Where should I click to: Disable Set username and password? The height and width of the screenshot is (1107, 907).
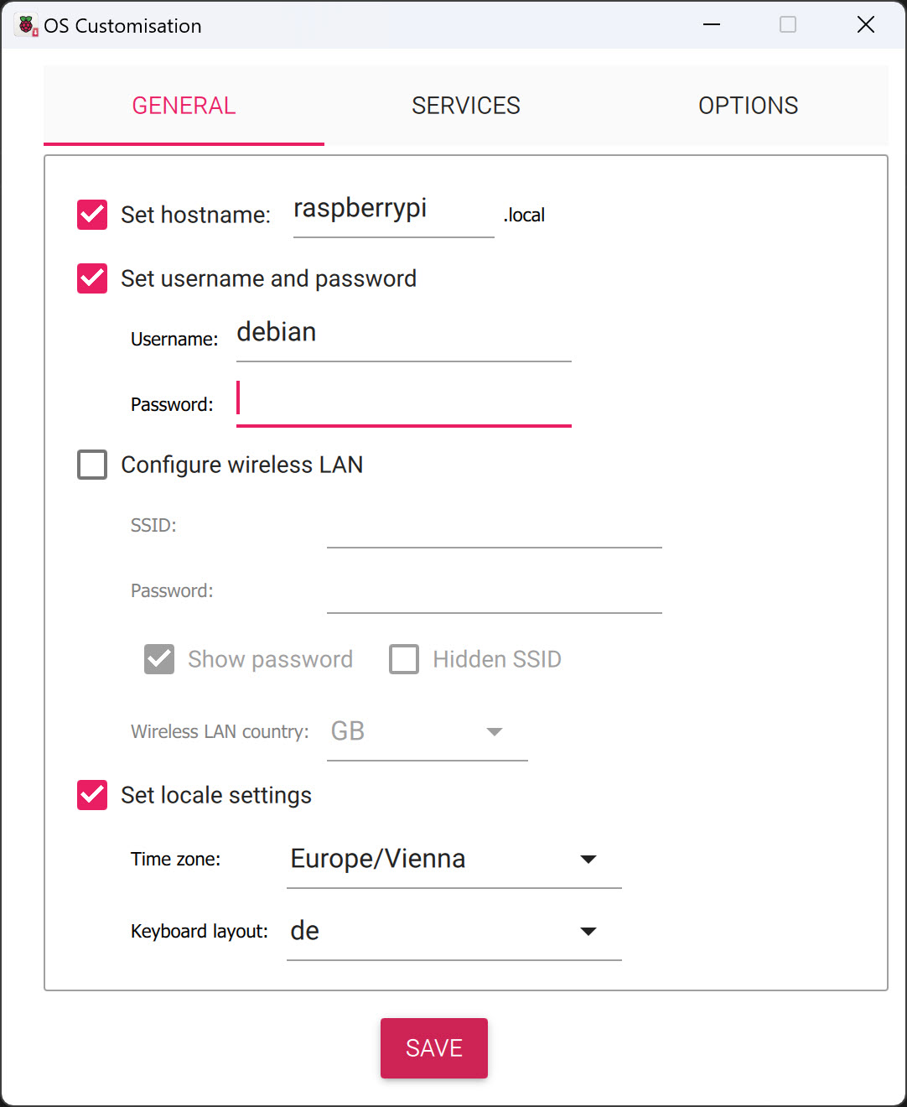[91, 278]
